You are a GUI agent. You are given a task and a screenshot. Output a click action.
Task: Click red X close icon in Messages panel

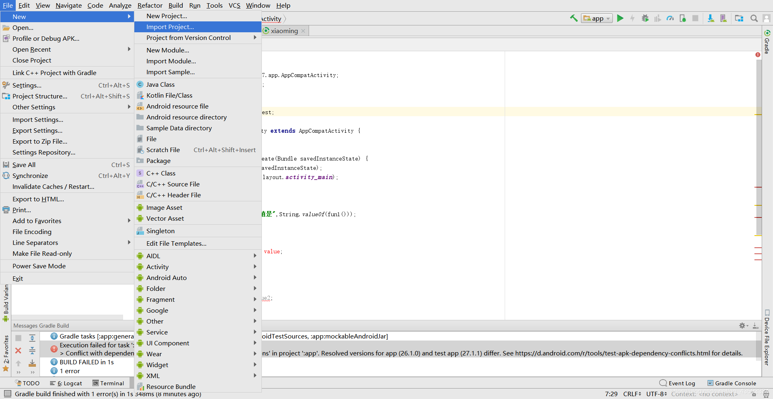point(18,351)
